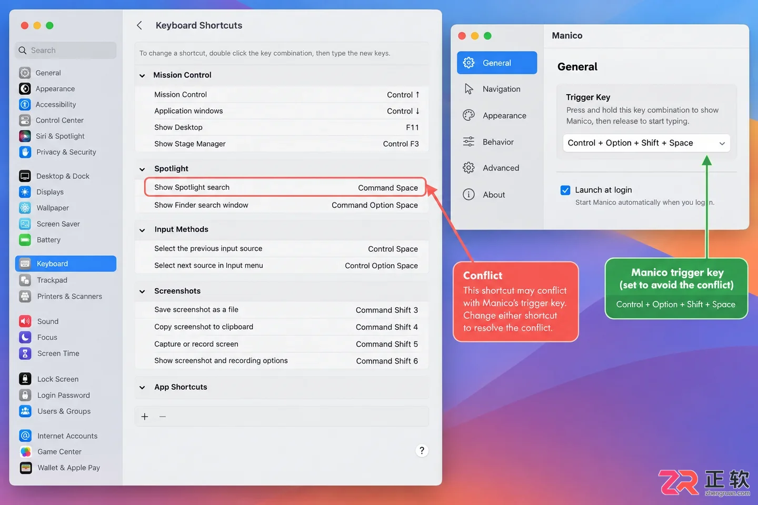Switch to Manico Navigation tab
The width and height of the screenshot is (758, 505).
click(x=497, y=89)
